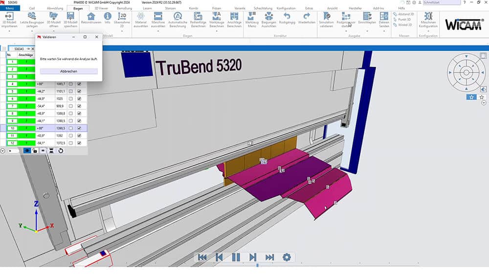Uncheck the checked box in row 7
489x275 pixels.
click(x=79, y=106)
